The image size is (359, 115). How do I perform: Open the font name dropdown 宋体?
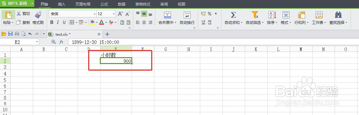pyautogui.click(x=95, y=14)
